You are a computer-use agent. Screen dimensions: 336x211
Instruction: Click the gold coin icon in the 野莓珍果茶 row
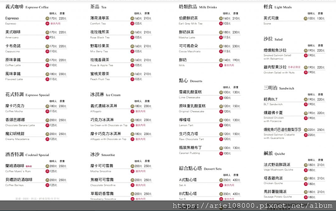[132, 46]
